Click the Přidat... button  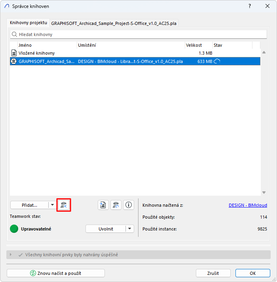(x=29, y=205)
